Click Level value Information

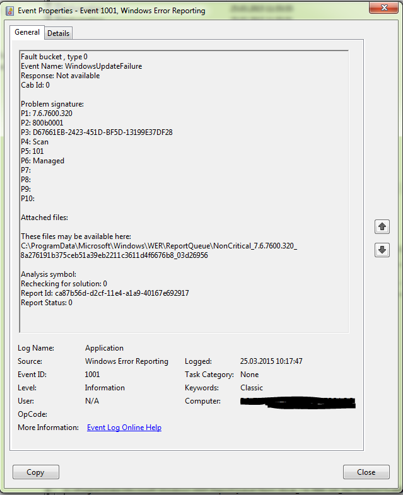tap(105, 388)
